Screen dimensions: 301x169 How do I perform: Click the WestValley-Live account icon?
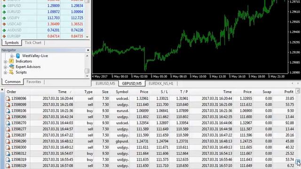click(18, 56)
